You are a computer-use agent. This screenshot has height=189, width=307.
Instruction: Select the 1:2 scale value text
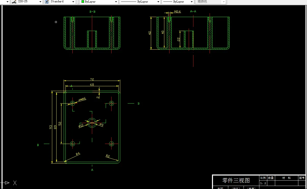[x=263, y=183]
